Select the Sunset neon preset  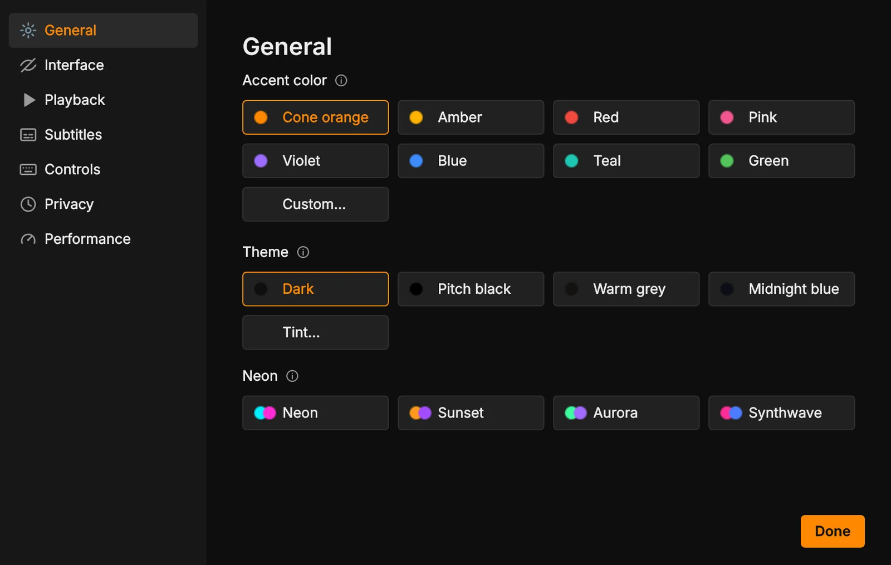click(x=471, y=413)
